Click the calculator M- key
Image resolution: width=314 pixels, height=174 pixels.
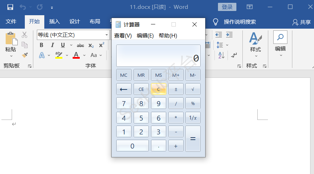(x=193, y=75)
